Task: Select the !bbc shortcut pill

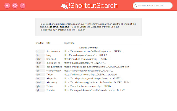Action: pos(40,59)
